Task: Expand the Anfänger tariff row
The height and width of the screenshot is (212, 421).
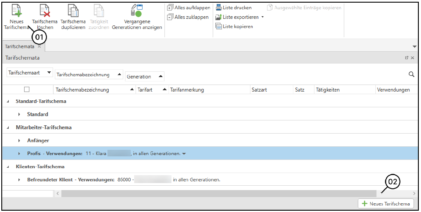Action: pos(19,141)
